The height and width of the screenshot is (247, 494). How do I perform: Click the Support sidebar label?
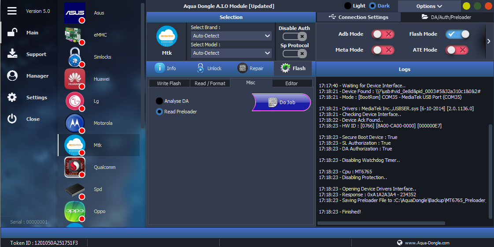pyautogui.click(x=36, y=54)
